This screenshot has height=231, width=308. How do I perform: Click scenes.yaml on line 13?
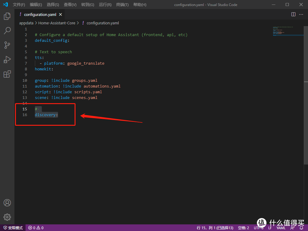(x=85, y=97)
